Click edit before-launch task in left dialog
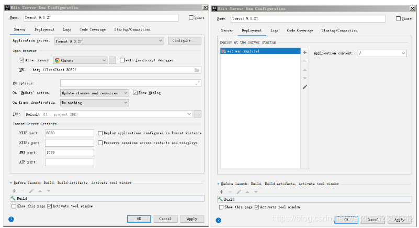 [x=31, y=191]
